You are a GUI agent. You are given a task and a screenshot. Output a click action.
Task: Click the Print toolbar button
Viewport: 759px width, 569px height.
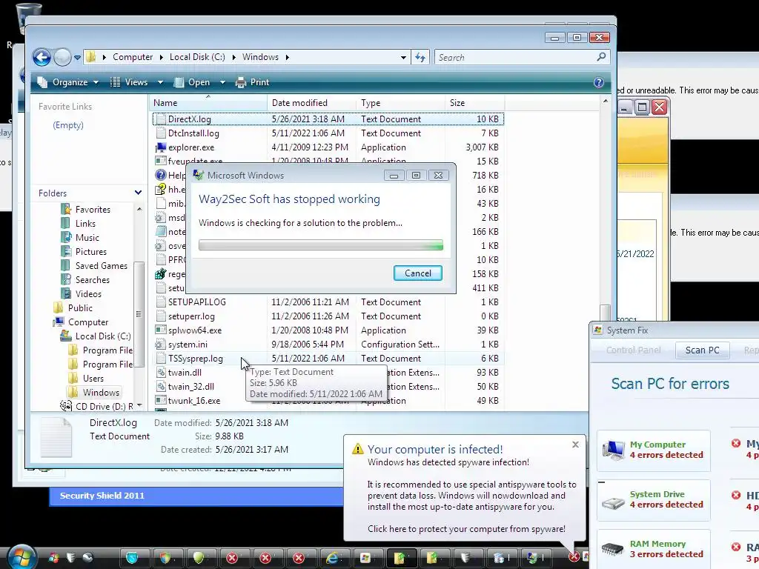tap(252, 82)
